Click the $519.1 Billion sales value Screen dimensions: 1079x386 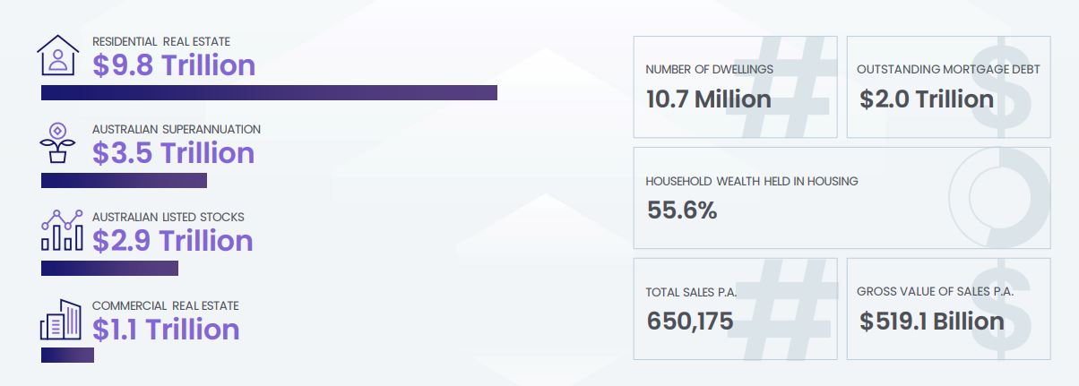(x=932, y=321)
